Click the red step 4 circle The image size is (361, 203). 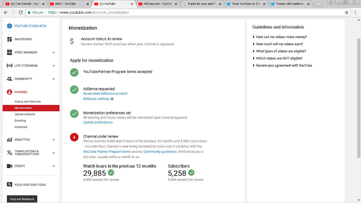point(74,137)
